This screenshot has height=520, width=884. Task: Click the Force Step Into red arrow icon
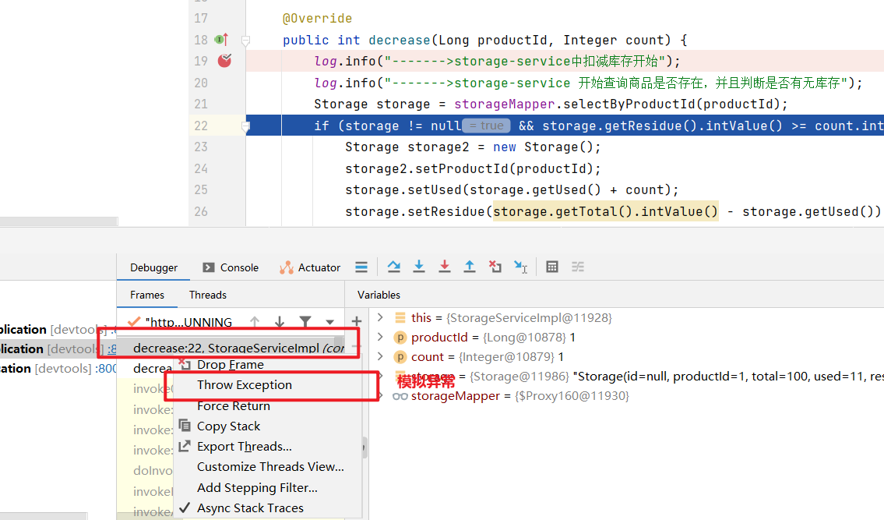click(444, 267)
